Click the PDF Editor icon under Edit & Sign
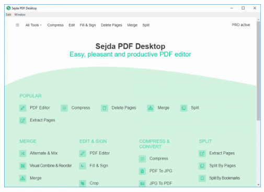 coord(83,153)
